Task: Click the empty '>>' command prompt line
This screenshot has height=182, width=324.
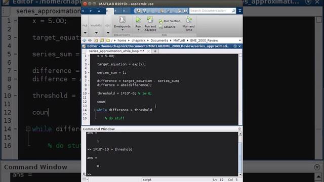Action: 162,174
